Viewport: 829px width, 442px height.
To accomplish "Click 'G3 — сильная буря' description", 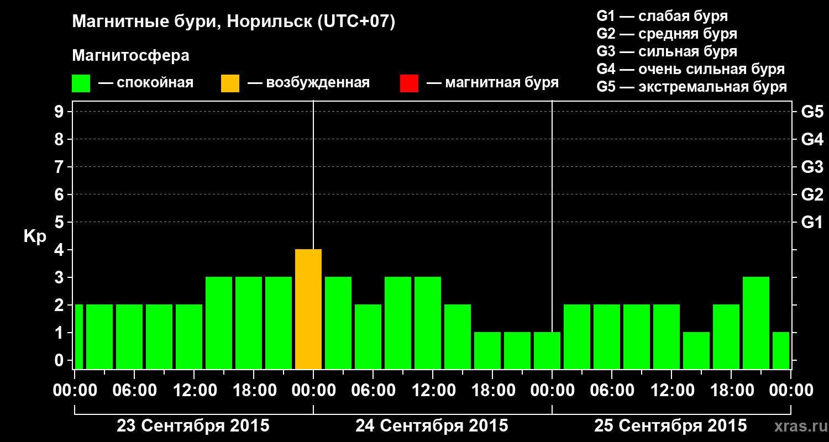I will 667,51.
